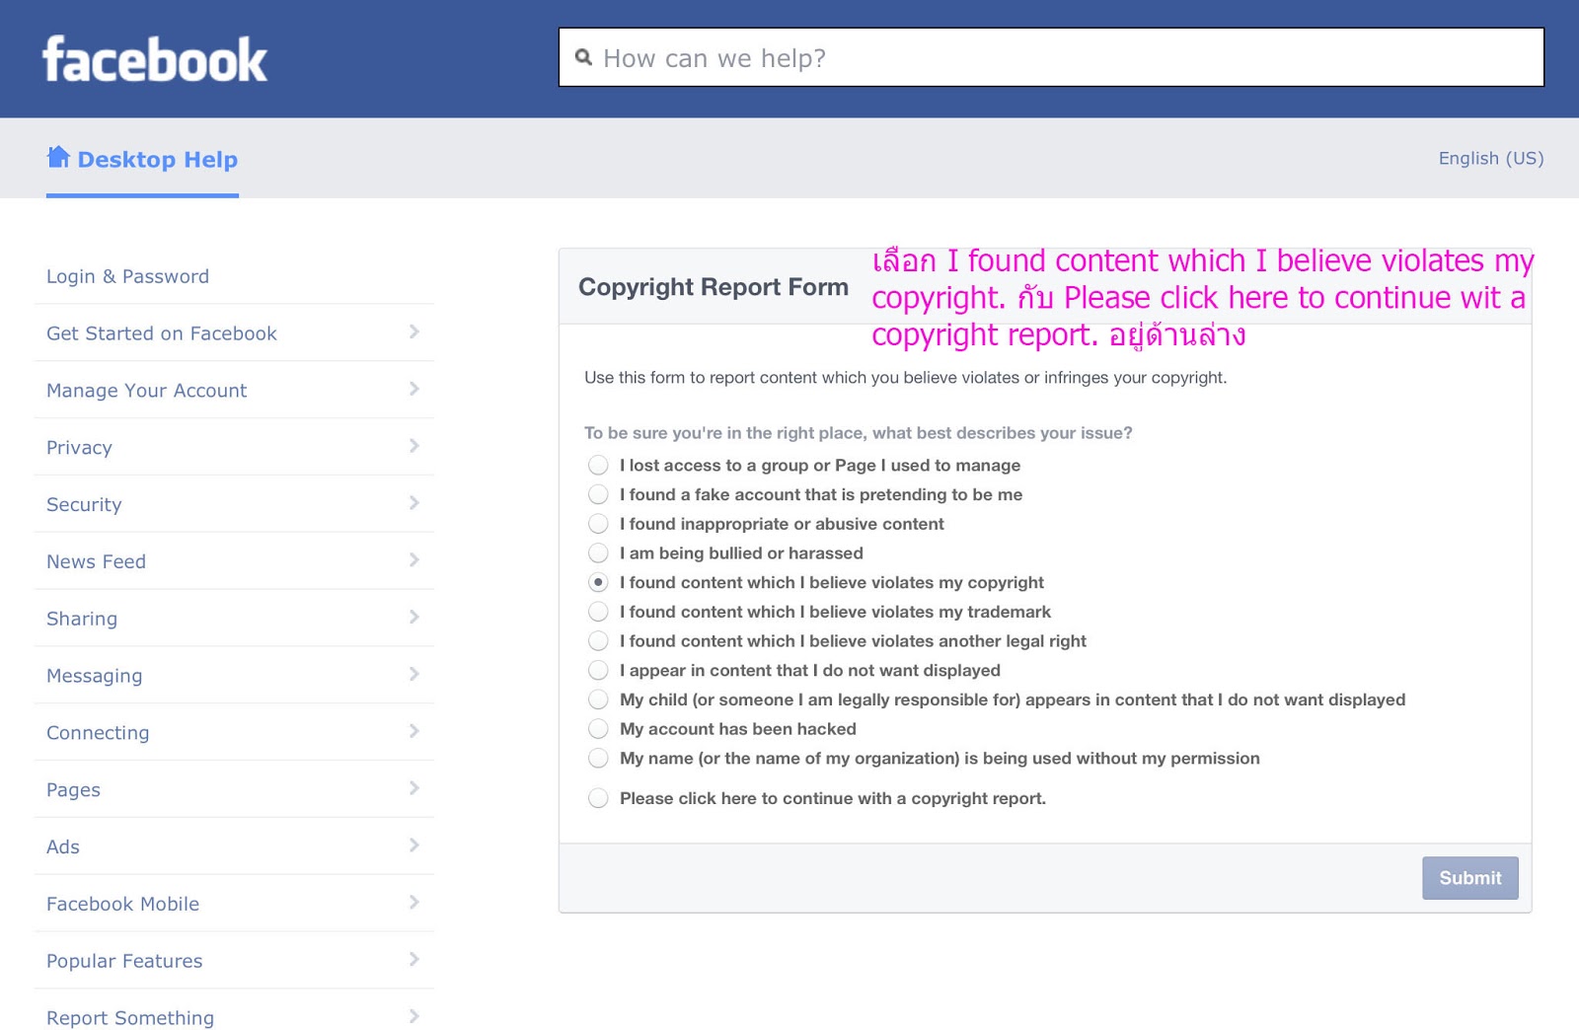Expand Get Started on Facebook chevron
The image size is (1579, 1030).
[x=414, y=332]
